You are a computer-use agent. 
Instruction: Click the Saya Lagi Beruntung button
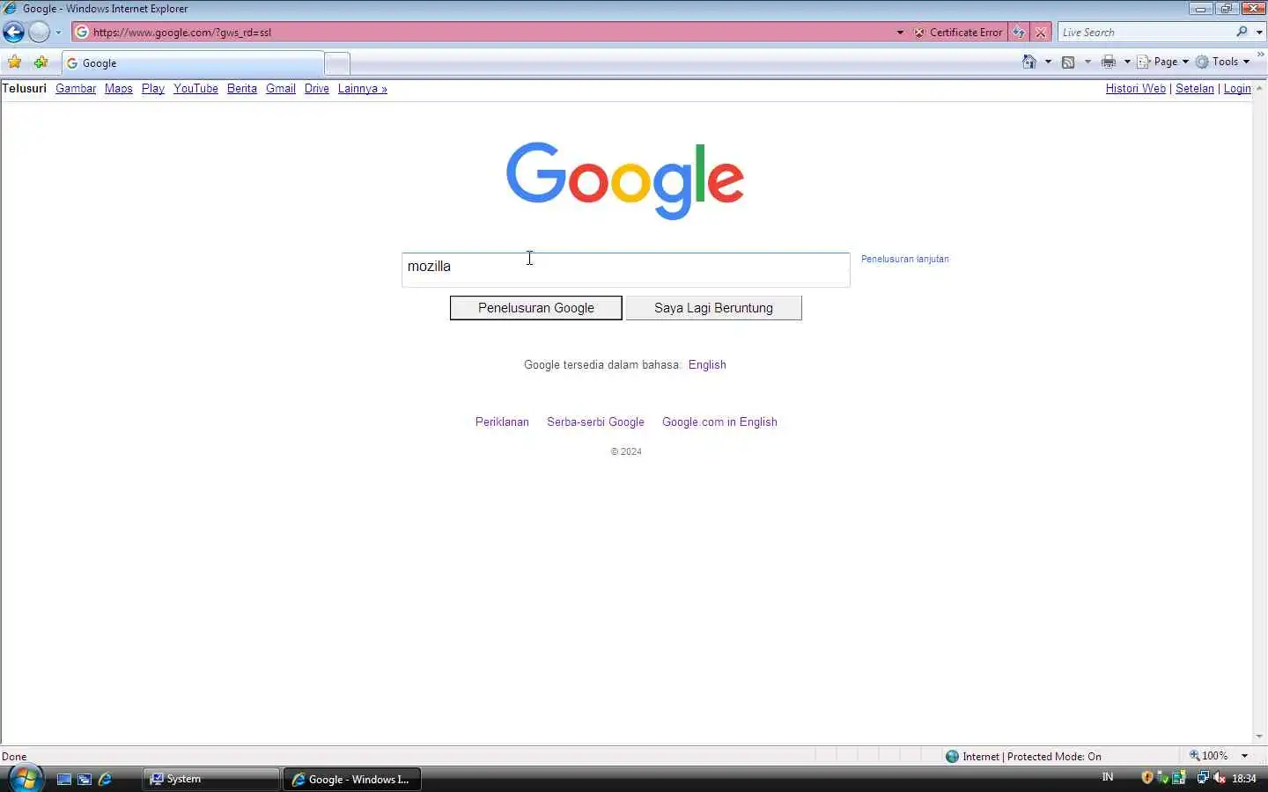[713, 308]
